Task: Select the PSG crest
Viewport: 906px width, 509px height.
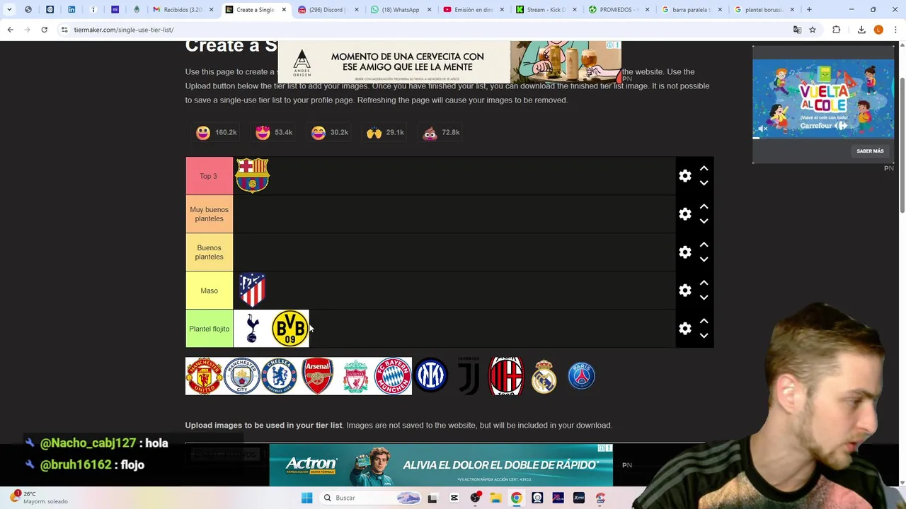Action: [x=582, y=376]
